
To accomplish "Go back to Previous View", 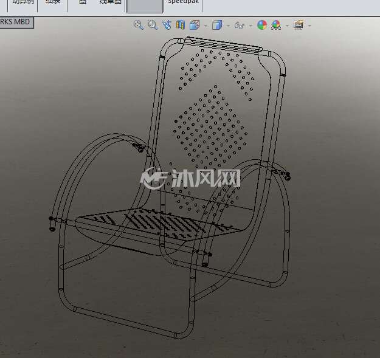I will tap(167, 25).
